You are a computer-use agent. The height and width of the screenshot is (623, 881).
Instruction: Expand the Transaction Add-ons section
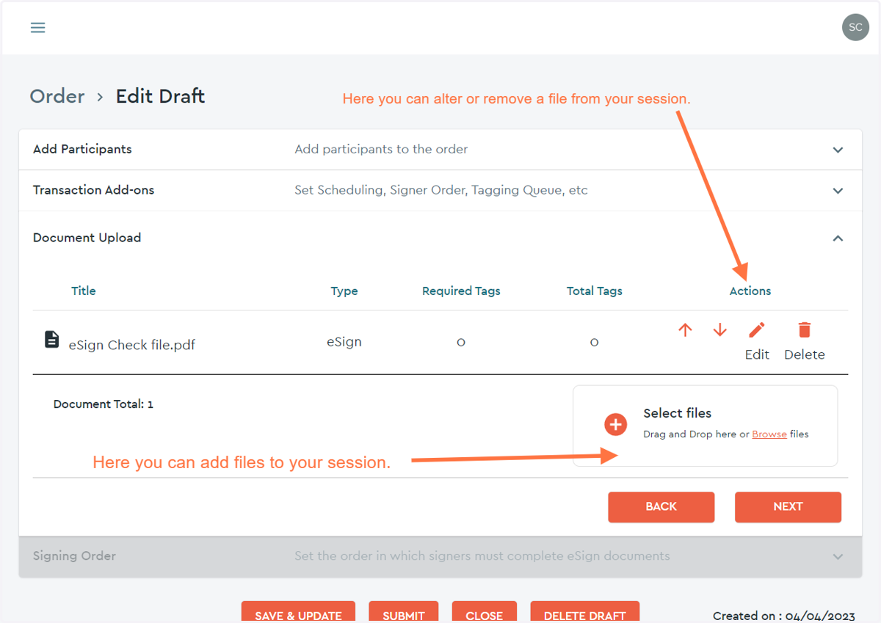click(838, 191)
